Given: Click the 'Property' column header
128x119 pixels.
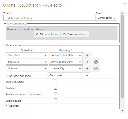Looking at the screenshot, I should (65, 50).
